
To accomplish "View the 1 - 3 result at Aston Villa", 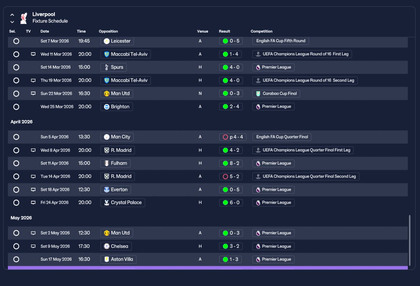I will (x=231, y=259).
